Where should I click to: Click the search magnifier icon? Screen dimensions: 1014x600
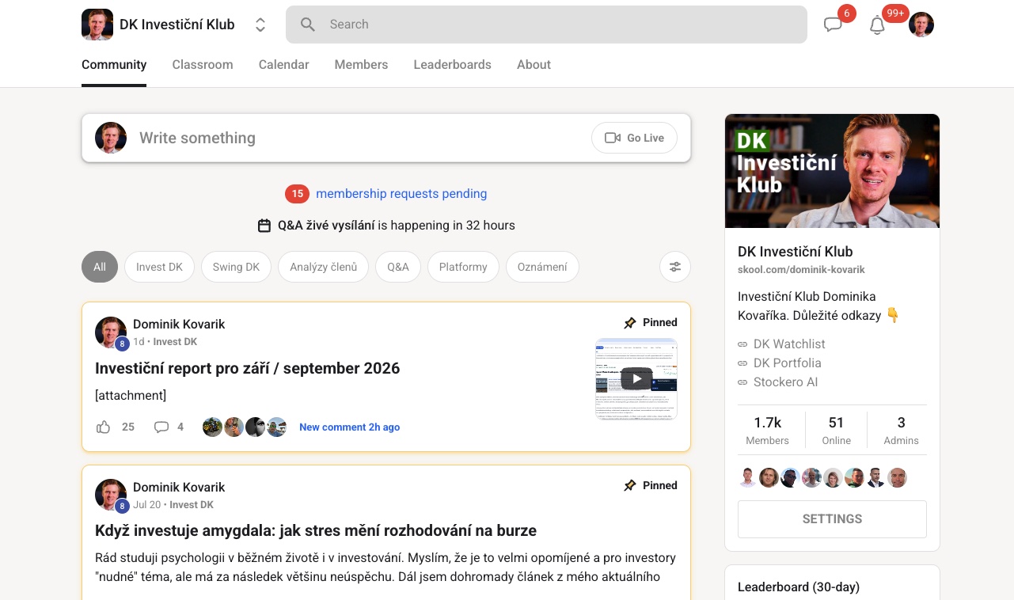pyautogui.click(x=308, y=25)
